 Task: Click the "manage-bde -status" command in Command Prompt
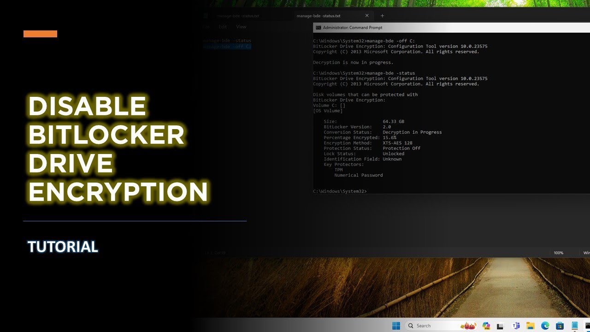click(390, 73)
